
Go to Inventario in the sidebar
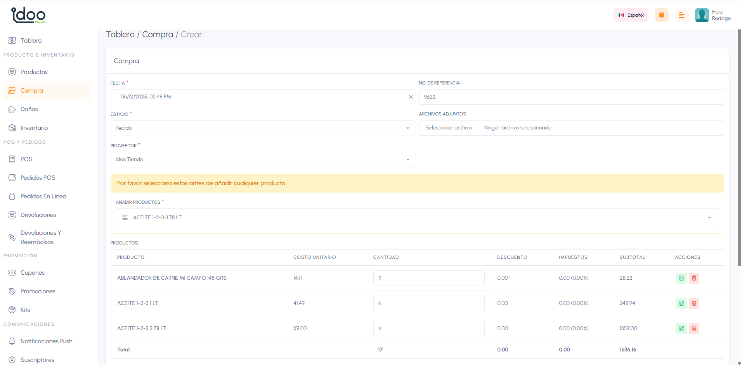(x=34, y=128)
